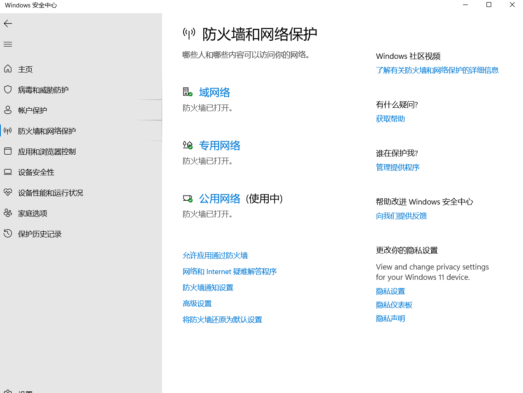Click the antenna icon for 防火墙和网络保护 in sidebar

tap(8, 131)
